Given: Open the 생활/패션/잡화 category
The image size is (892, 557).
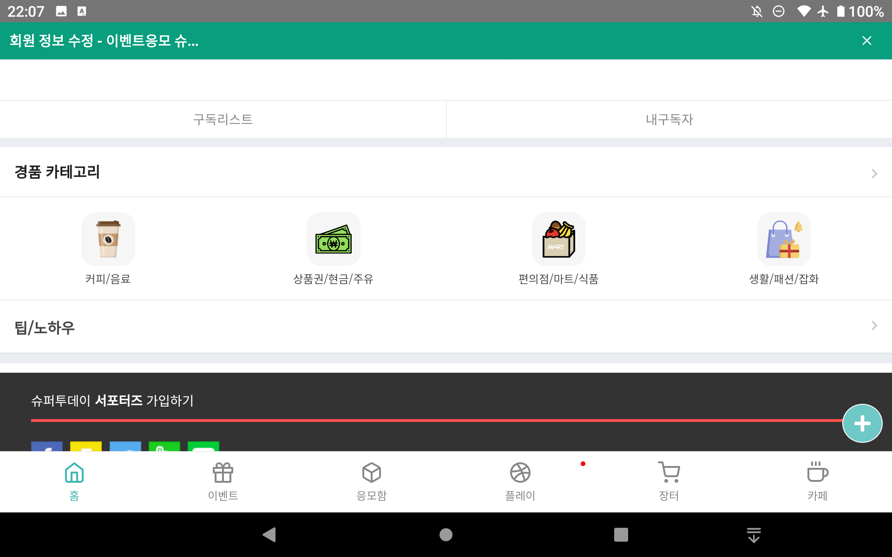Looking at the screenshot, I should click(x=784, y=239).
